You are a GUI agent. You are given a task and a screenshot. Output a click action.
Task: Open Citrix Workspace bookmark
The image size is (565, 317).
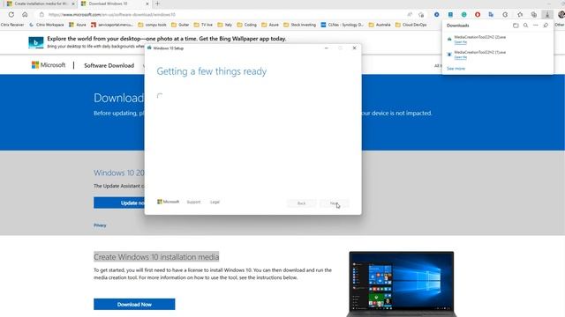(x=47, y=25)
